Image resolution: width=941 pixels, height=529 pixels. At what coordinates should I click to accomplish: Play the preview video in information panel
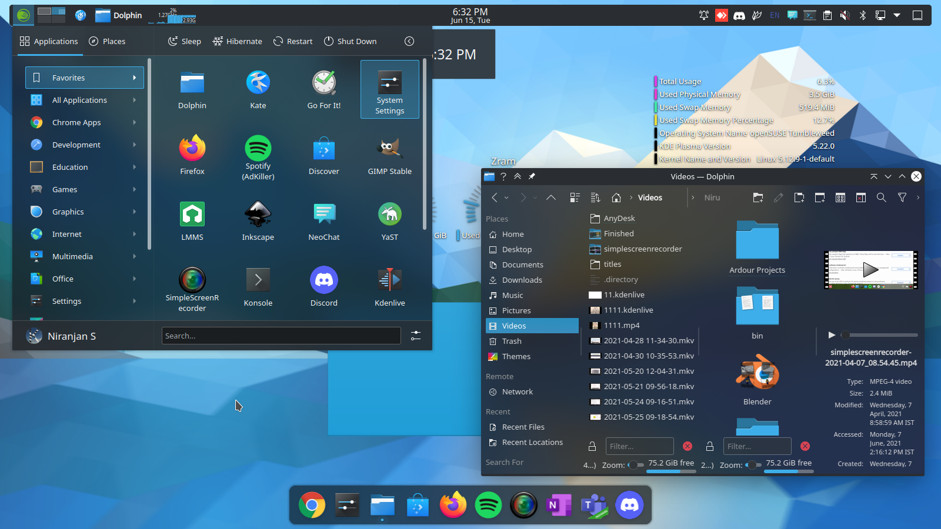coord(832,335)
